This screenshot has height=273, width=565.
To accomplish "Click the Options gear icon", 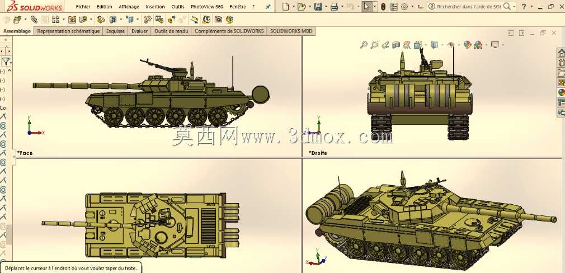I will point(404,7).
